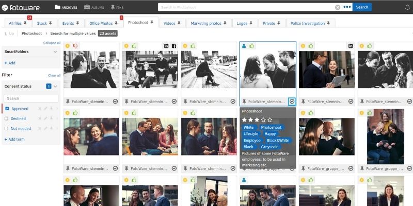Collapse the Consent status filter chevron
Screen dimensions: 413x206
(x=55, y=86)
